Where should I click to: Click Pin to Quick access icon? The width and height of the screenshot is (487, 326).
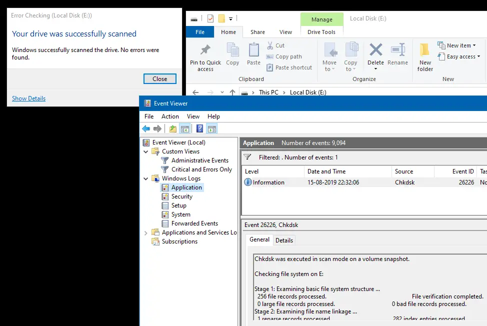pos(205,49)
